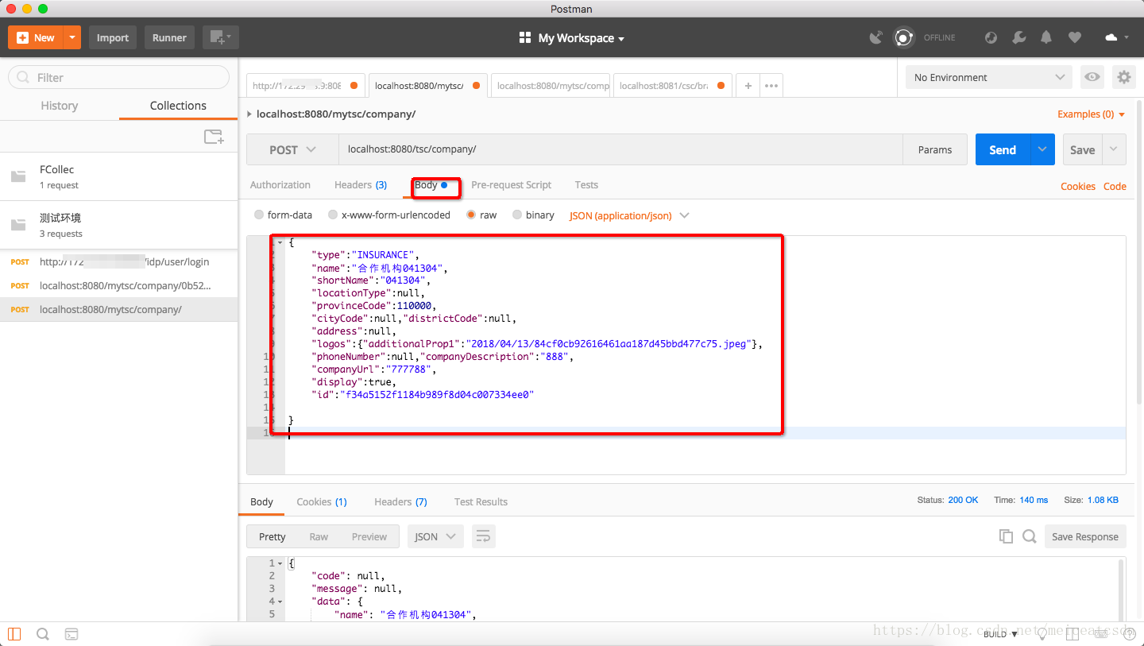Click the new window plus icon

click(x=220, y=37)
